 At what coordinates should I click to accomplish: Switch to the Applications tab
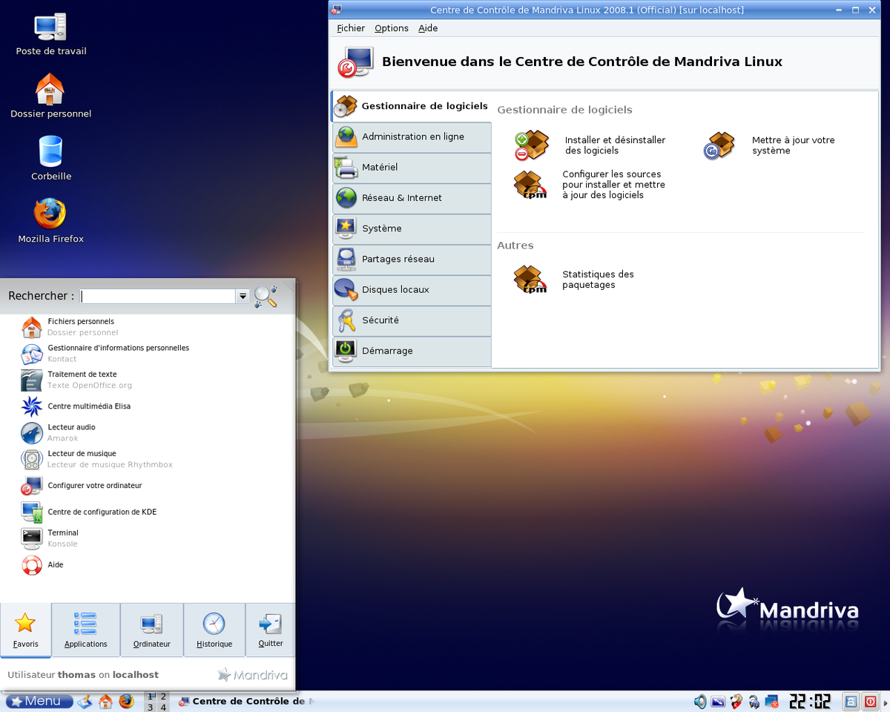(x=86, y=630)
